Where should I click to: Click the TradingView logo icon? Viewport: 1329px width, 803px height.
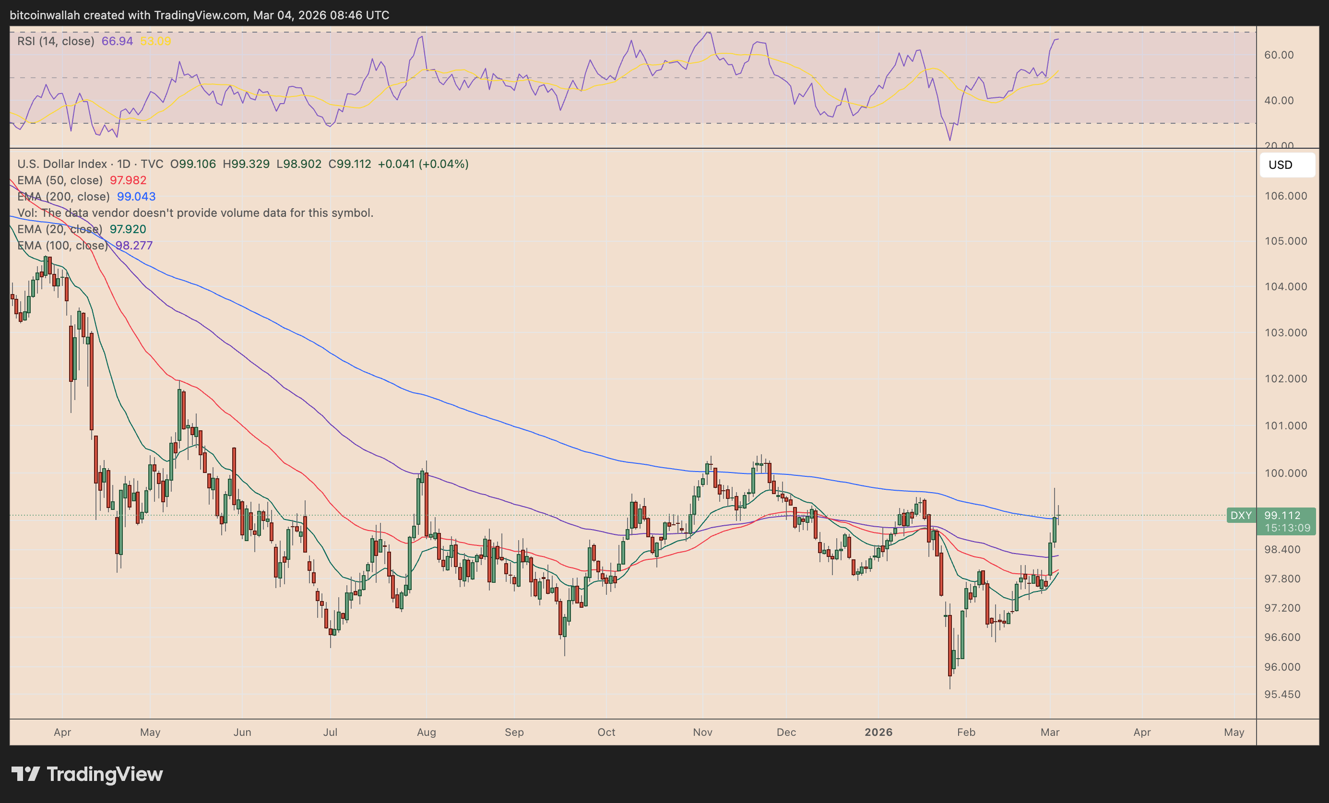25,774
